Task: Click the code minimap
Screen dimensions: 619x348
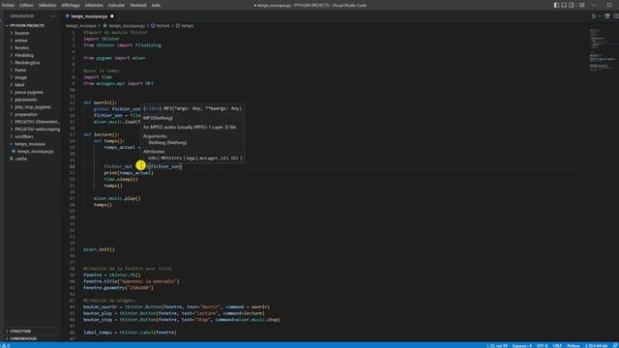Action: (603, 49)
